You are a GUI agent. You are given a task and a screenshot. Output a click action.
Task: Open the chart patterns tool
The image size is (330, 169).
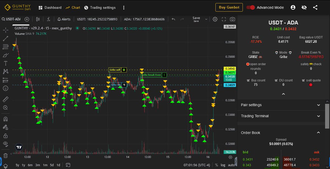pyautogui.click(x=5, y=72)
